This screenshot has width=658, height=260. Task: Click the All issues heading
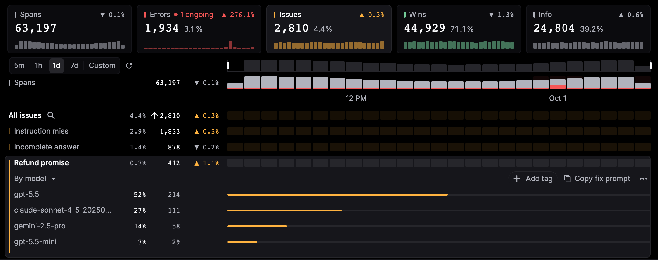coord(25,115)
